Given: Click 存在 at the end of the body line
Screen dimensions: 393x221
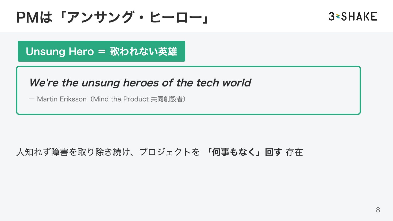Looking at the screenshot, I should 294,152.
